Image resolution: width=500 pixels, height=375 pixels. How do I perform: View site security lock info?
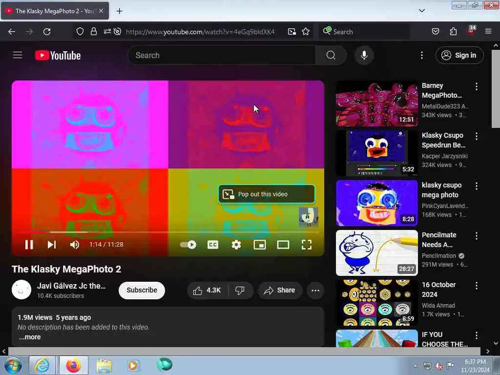point(93,32)
